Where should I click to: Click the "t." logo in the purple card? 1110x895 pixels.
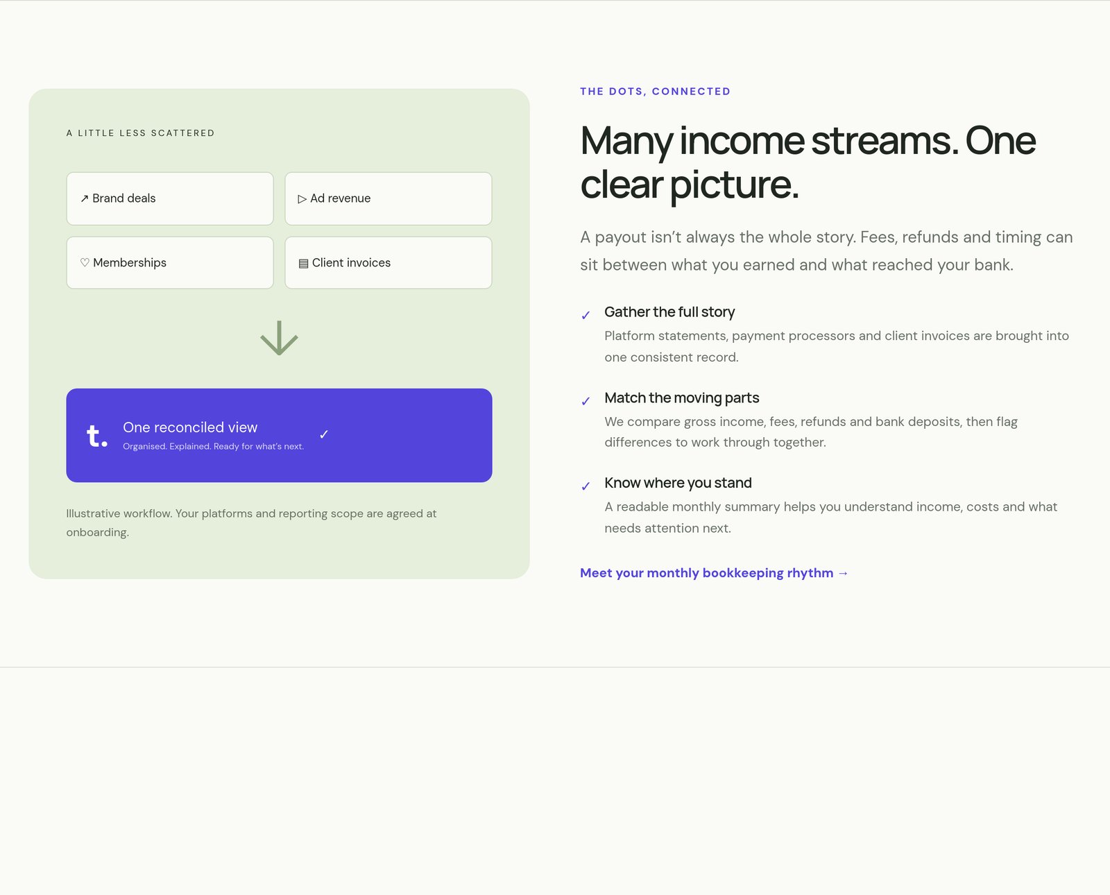97,436
